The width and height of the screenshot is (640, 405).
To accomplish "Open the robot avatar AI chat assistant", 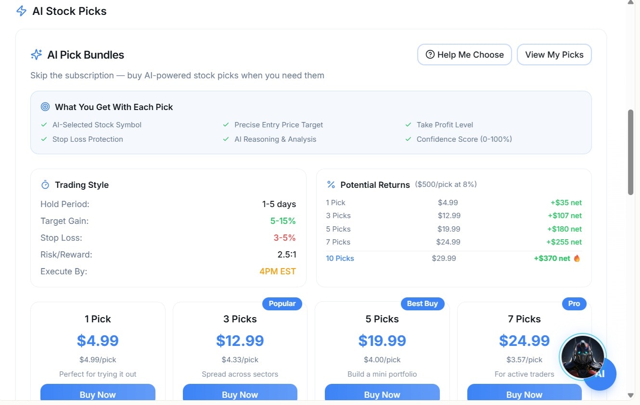I will 582,356.
